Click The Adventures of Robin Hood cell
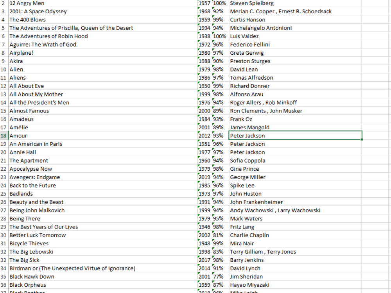 [103, 36]
